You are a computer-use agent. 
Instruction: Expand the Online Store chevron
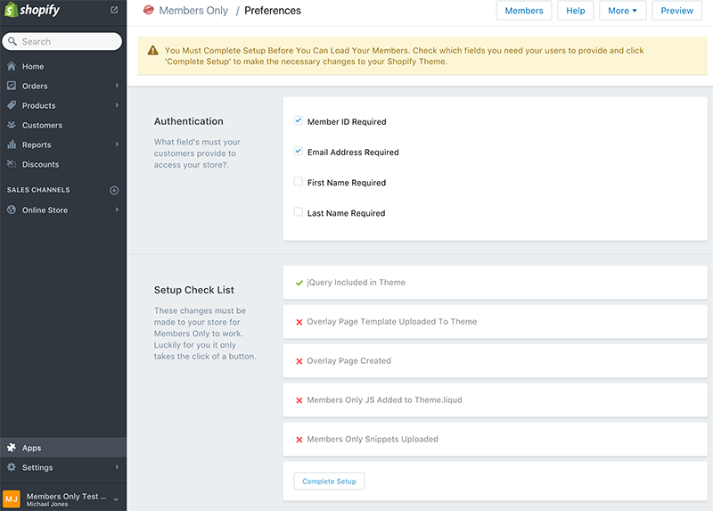(x=117, y=210)
